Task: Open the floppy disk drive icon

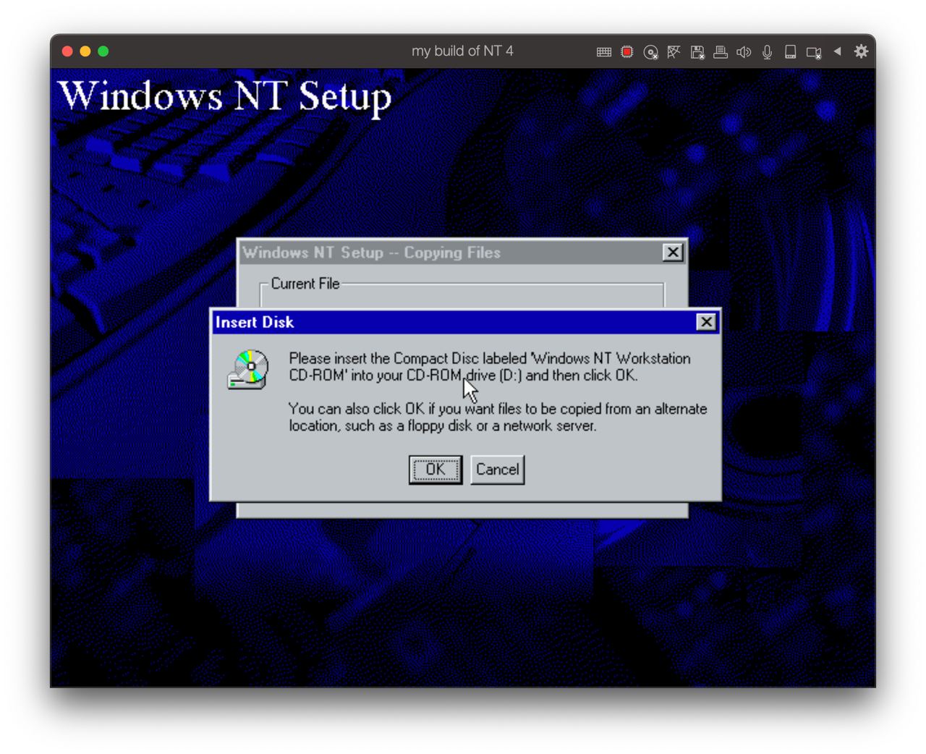Action: tap(697, 52)
